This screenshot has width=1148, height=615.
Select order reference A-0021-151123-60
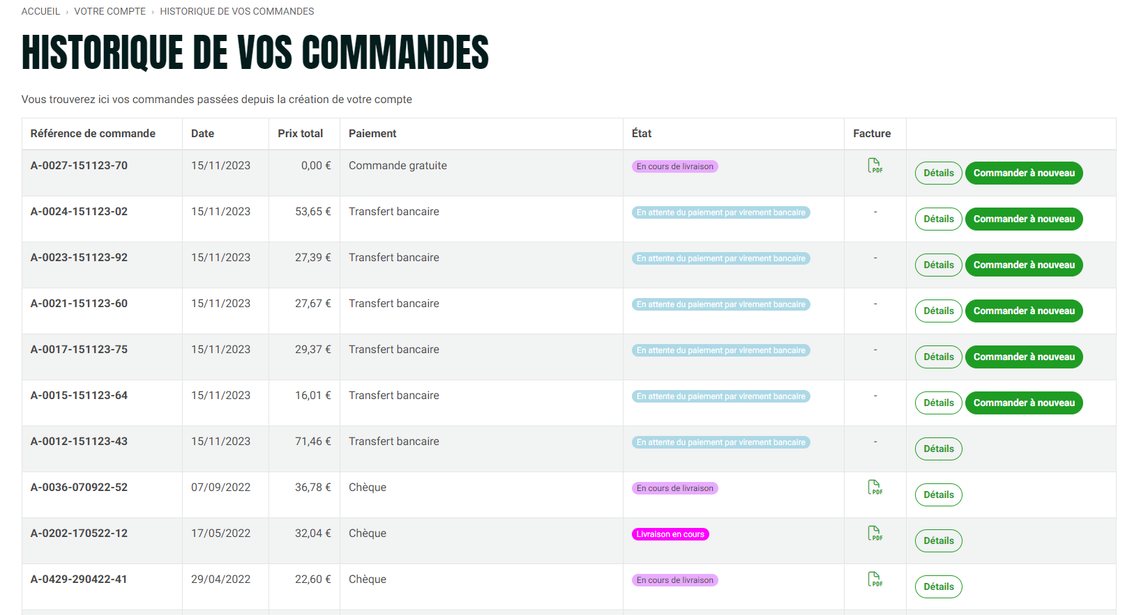(79, 304)
